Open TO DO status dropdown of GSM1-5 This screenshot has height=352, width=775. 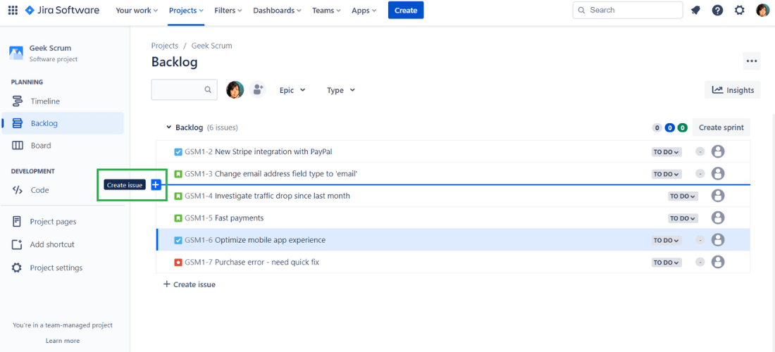683,218
